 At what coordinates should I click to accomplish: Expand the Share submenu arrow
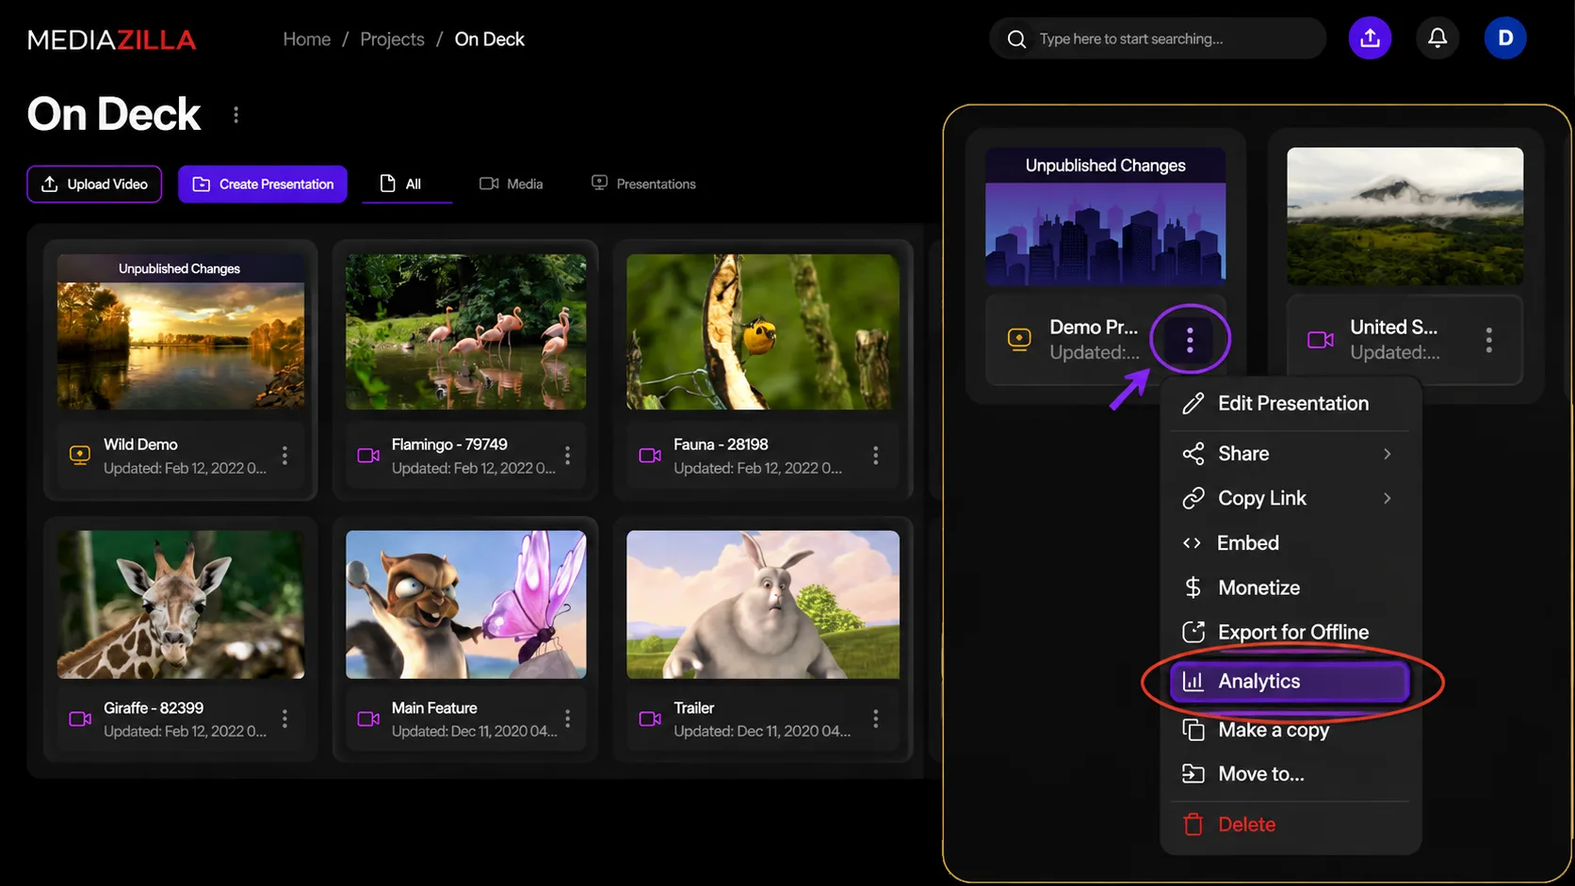[1387, 454]
